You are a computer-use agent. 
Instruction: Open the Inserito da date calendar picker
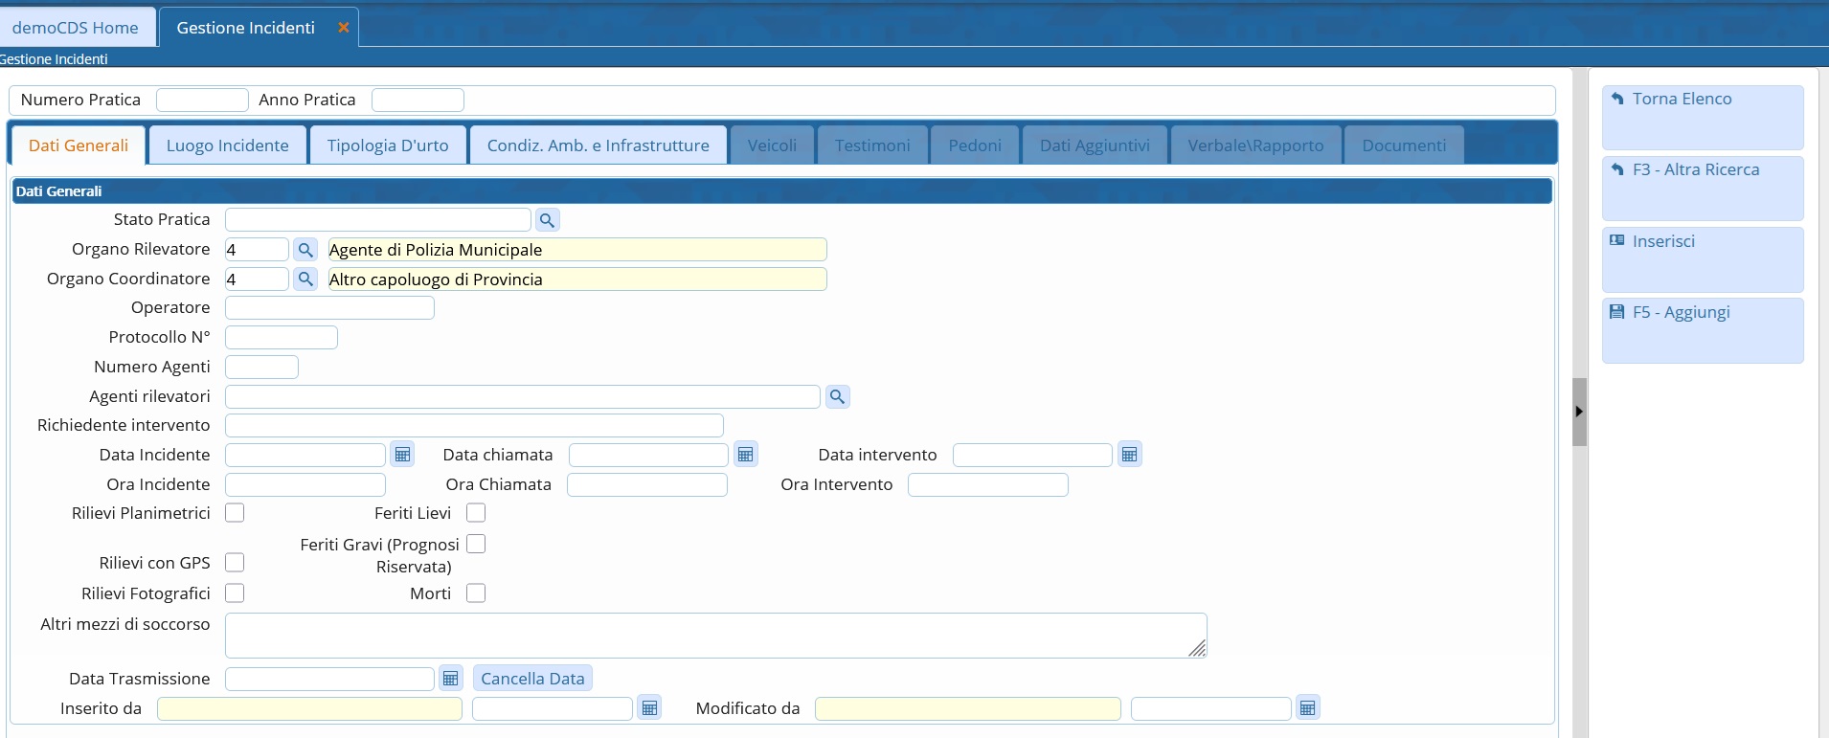(x=649, y=708)
